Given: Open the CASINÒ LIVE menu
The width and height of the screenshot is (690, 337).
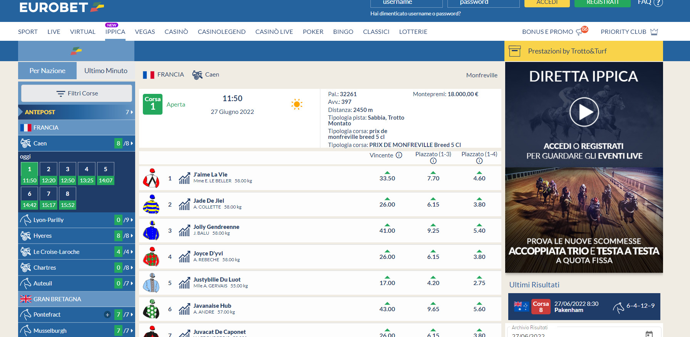Looking at the screenshot, I should 274,32.
